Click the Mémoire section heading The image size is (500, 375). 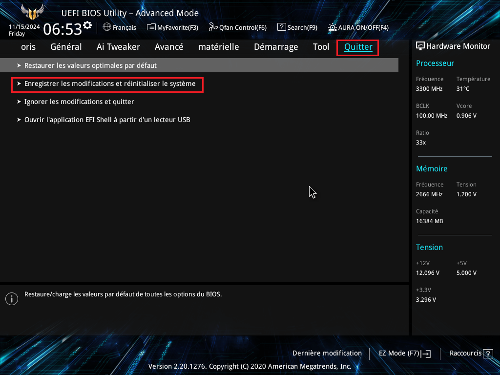coord(432,168)
